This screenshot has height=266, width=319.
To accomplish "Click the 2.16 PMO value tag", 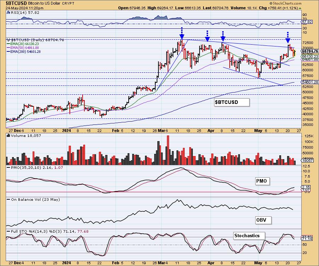I will [x=306, y=187].
